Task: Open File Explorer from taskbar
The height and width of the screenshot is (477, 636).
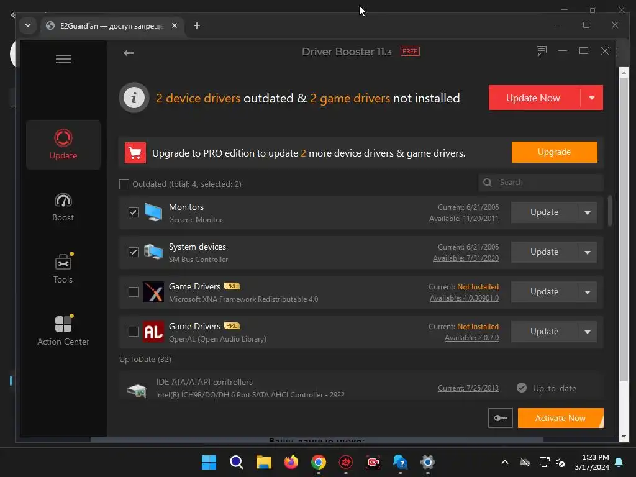Action: coord(263,462)
